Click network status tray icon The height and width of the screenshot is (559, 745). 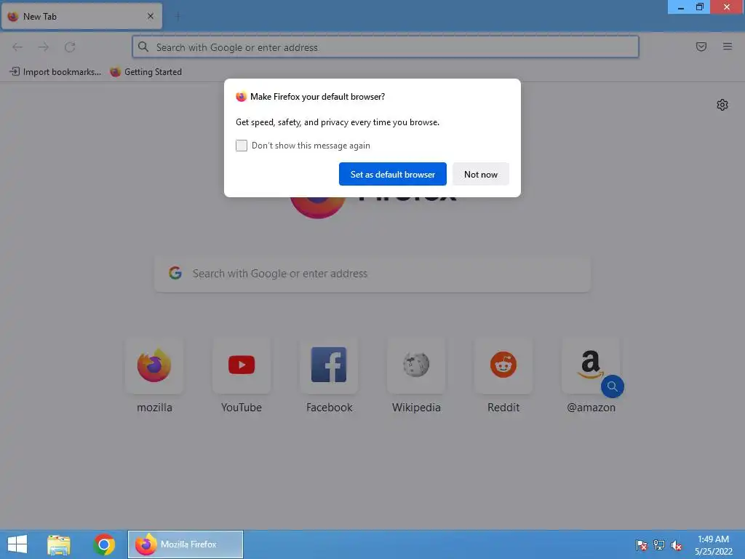659,545
